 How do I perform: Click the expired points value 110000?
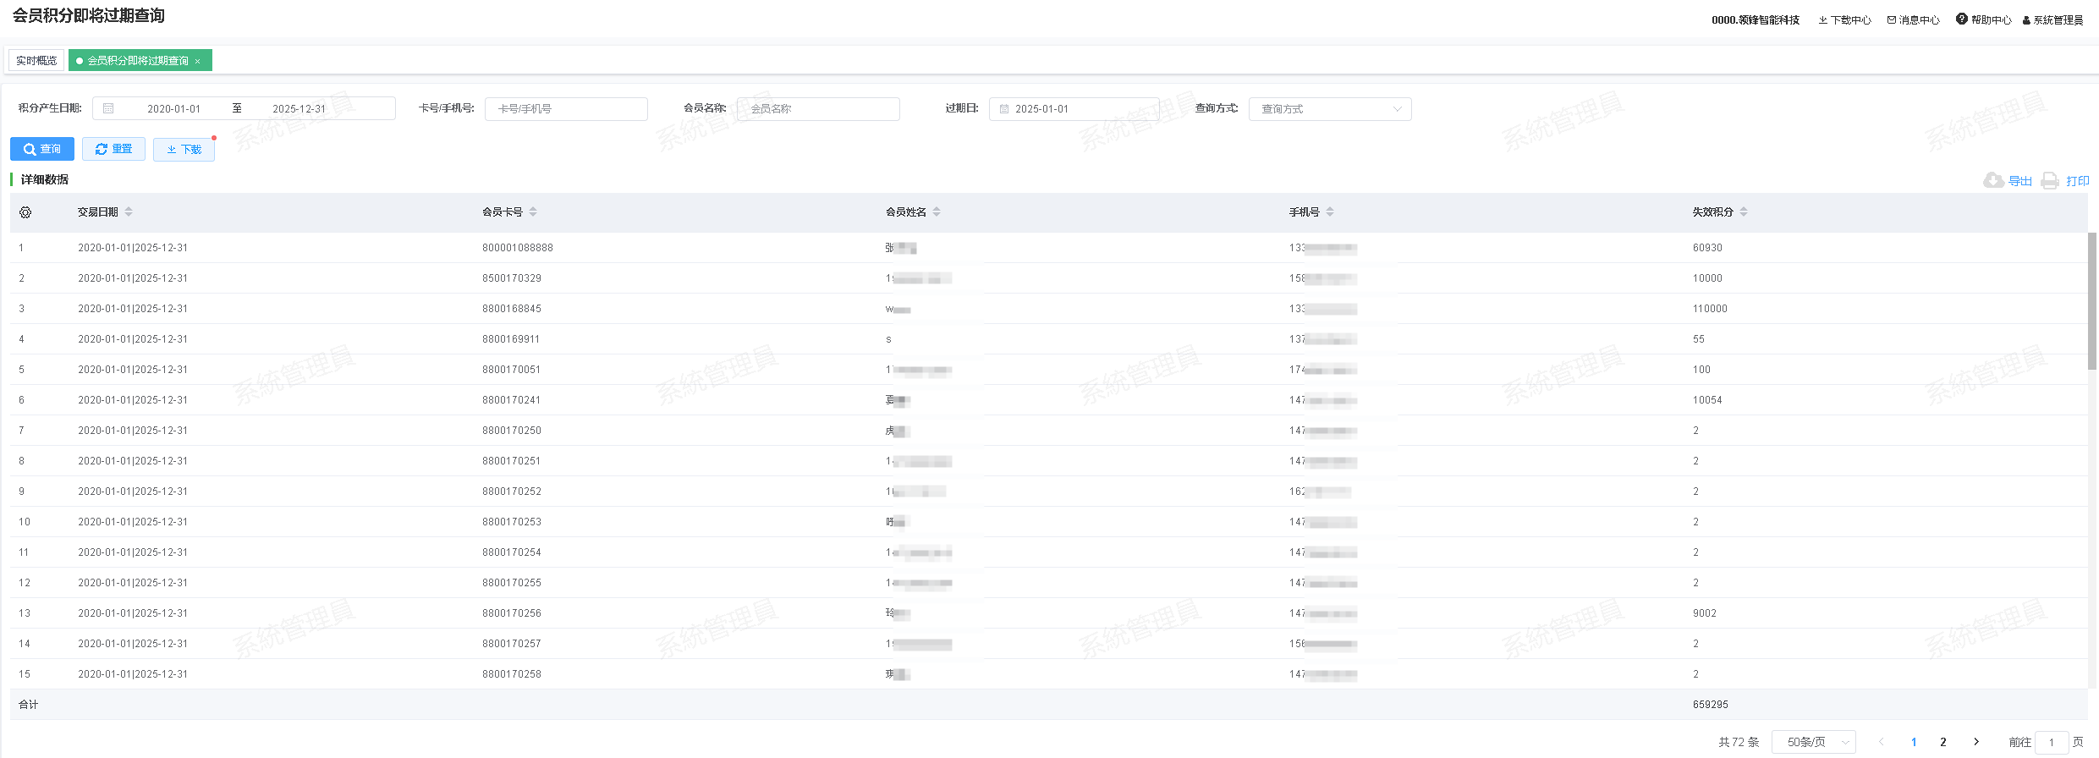(x=1710, y=309)
